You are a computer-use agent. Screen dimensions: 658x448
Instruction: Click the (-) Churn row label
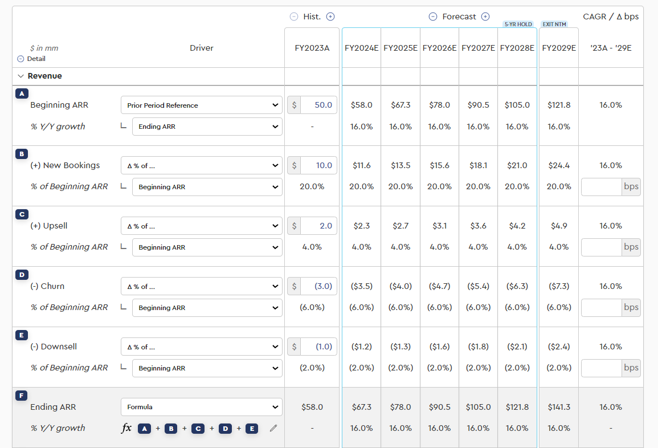(47, 286)
